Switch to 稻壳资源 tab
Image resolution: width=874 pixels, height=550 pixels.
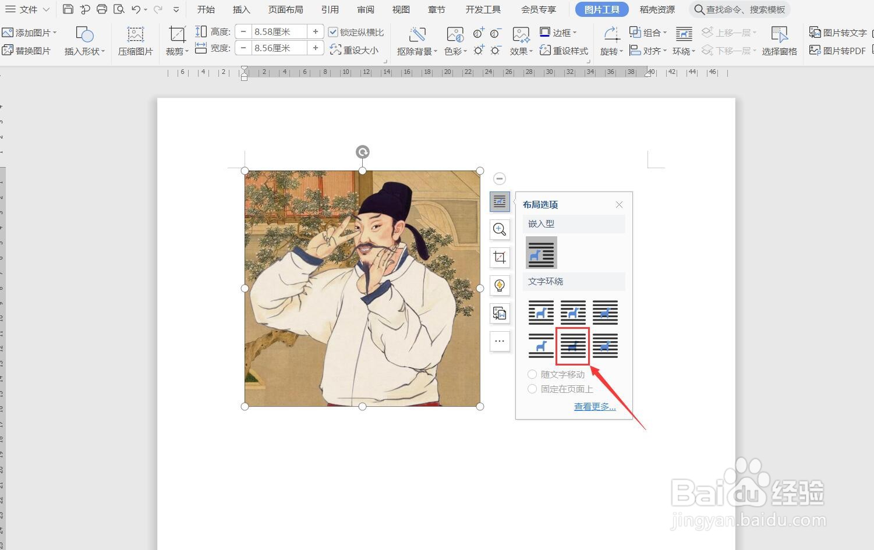click(657, 9)
